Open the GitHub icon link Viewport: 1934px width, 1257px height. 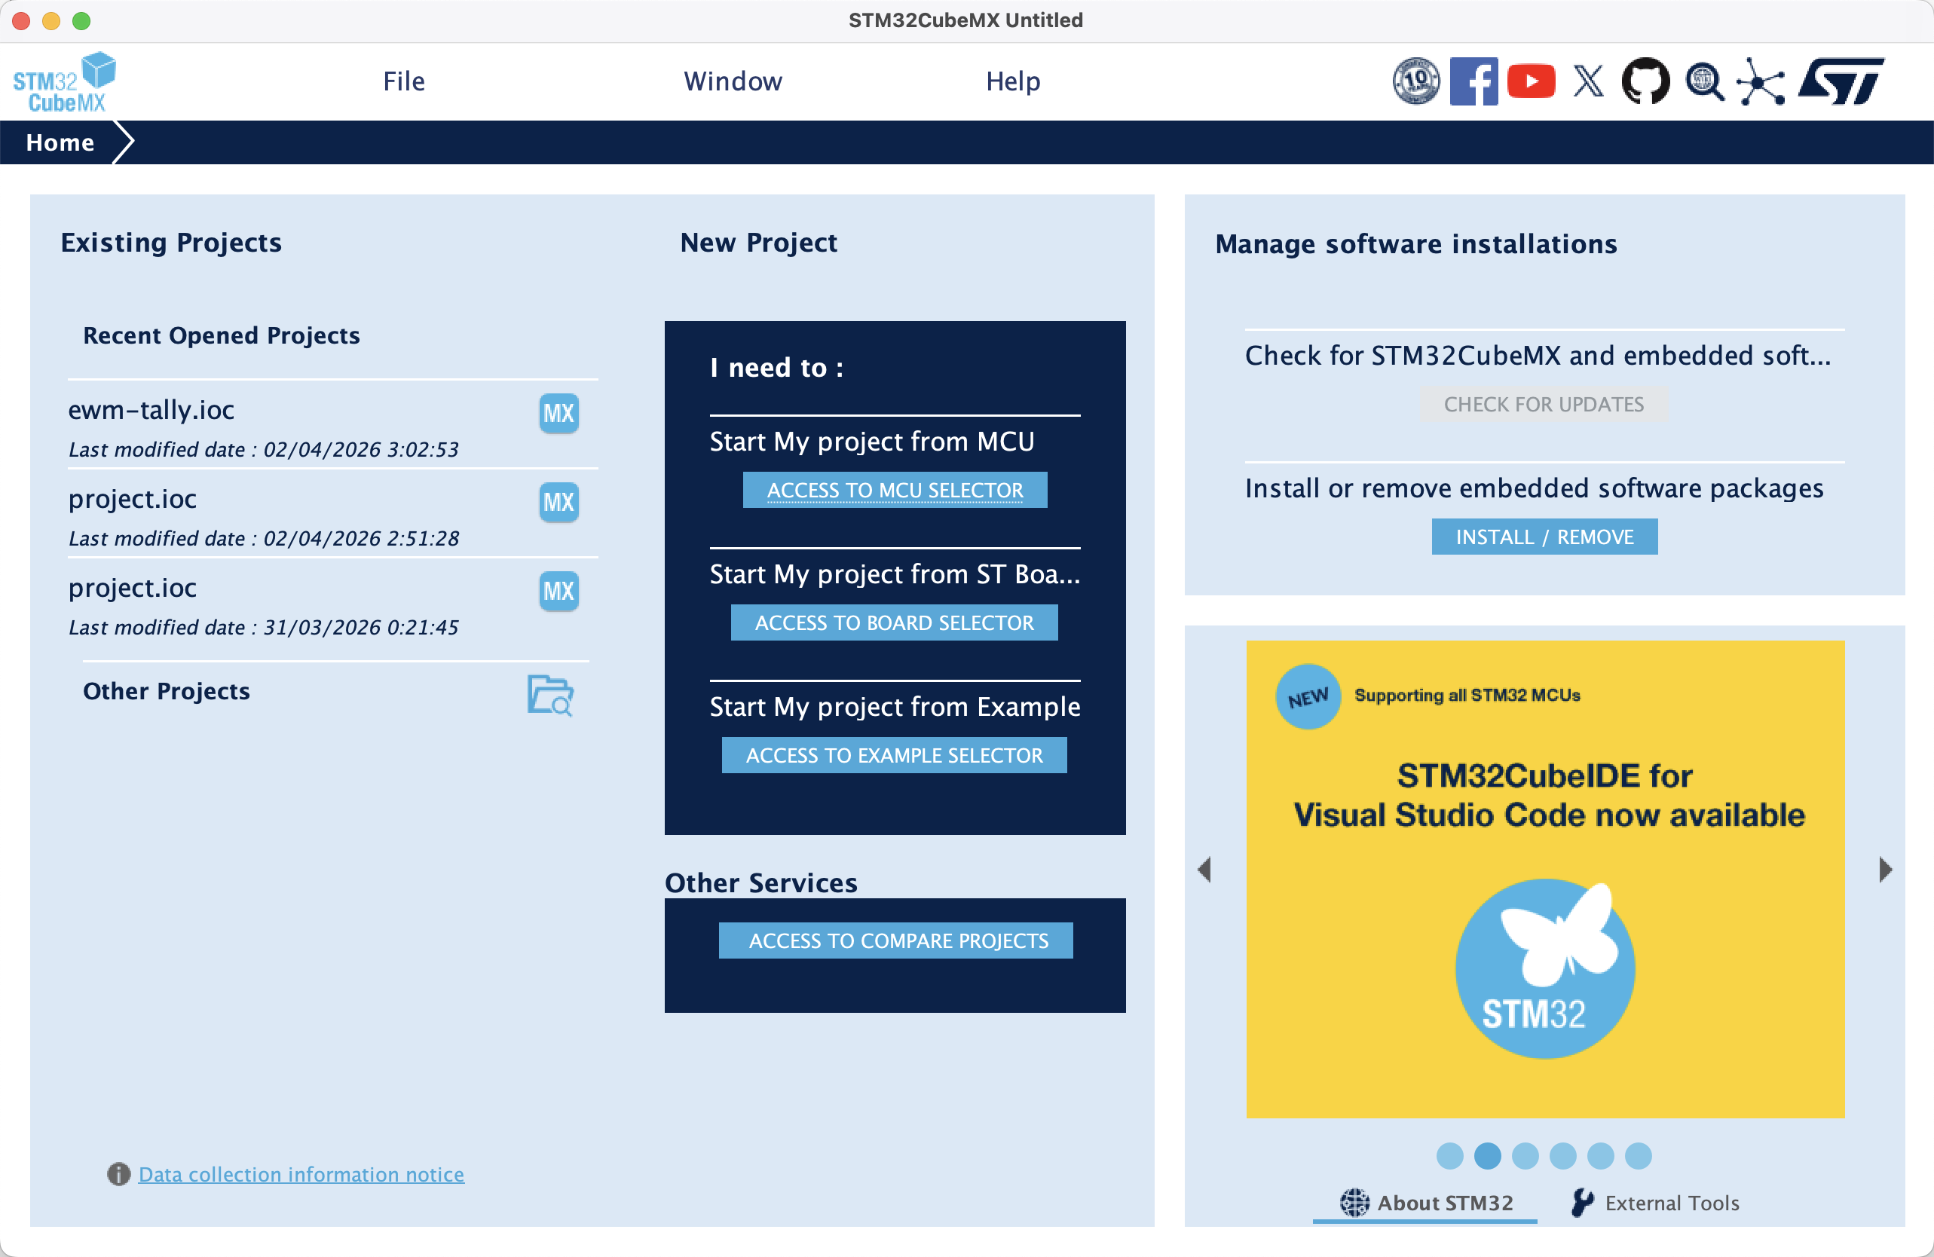tap(1645, 81)
